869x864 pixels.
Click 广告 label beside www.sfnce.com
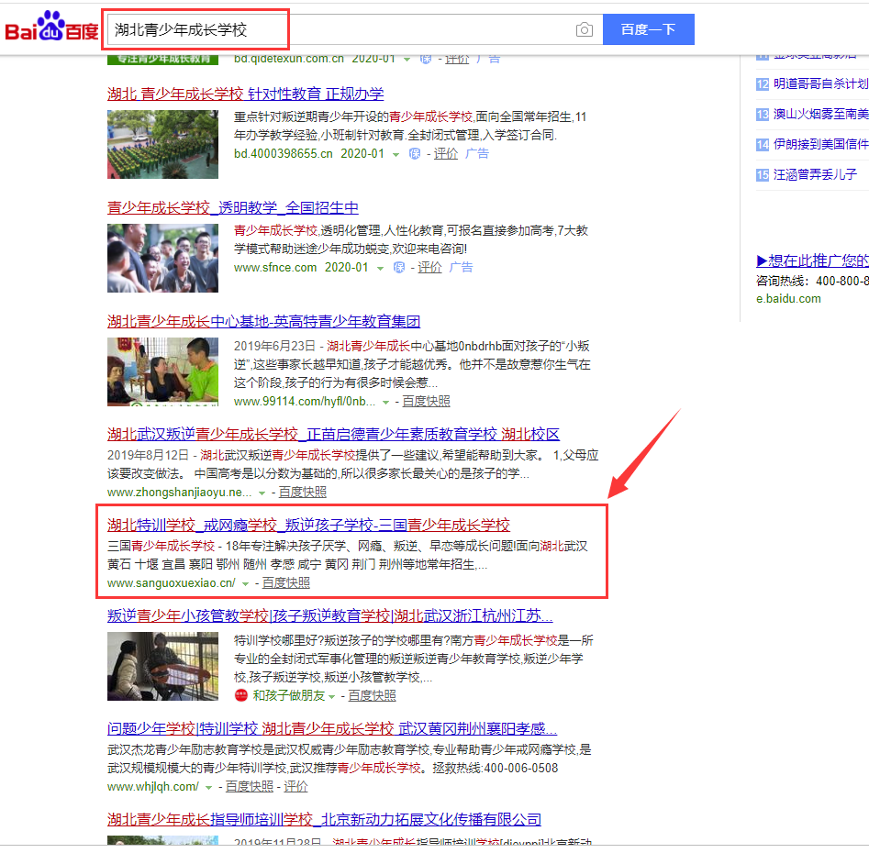461,267
